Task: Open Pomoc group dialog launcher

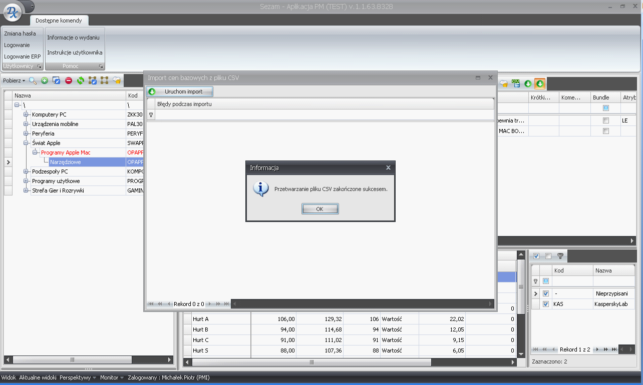Action: click(x=101, y=66)
